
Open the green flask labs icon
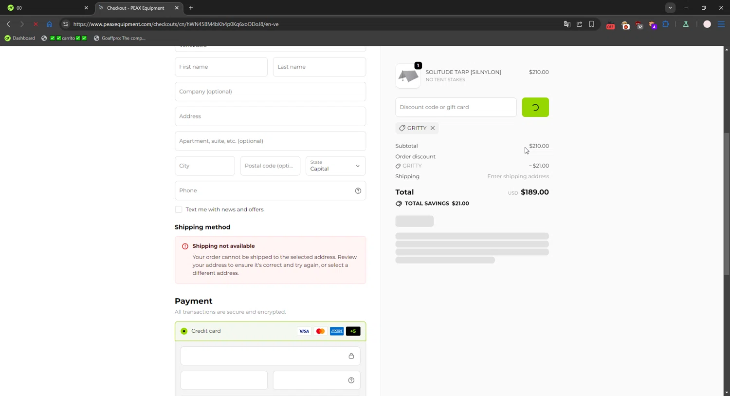pyautogui.click(x=686, y=24)
